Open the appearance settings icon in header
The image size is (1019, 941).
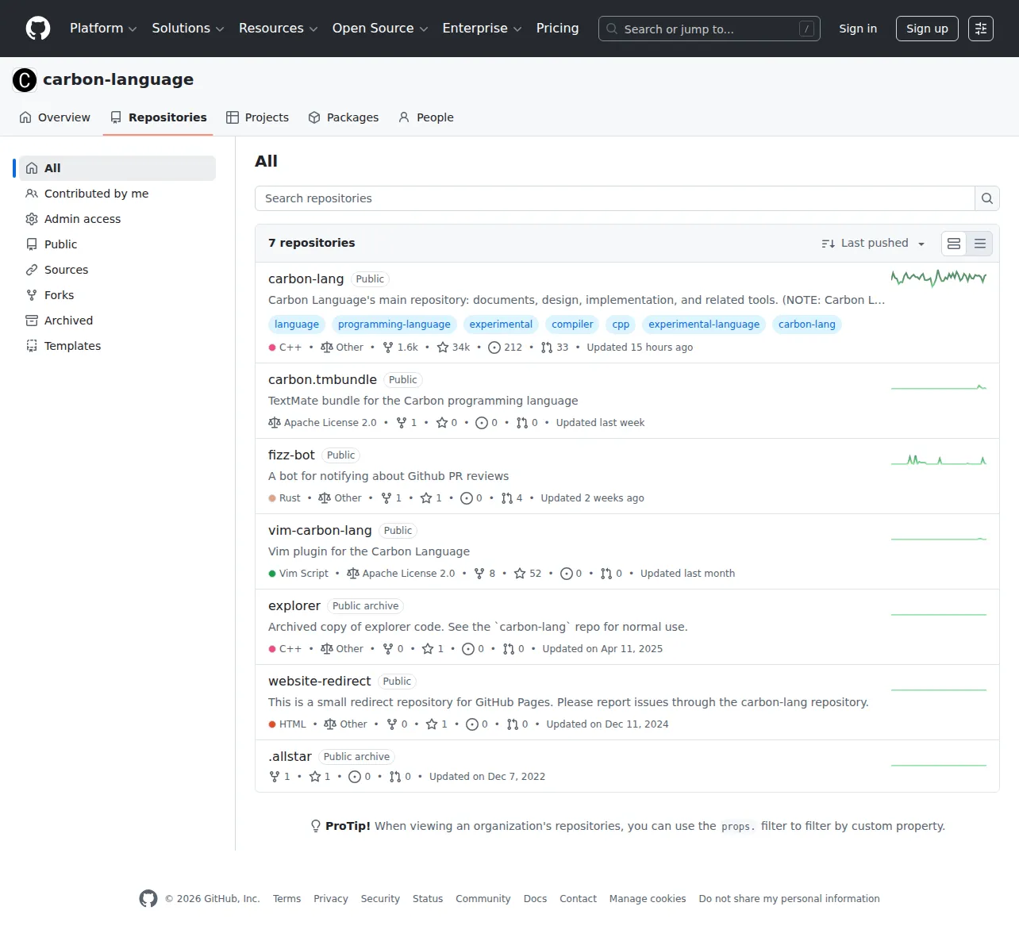pos(981,29)
